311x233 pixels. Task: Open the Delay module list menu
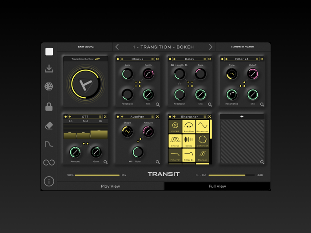pos(205,59)
